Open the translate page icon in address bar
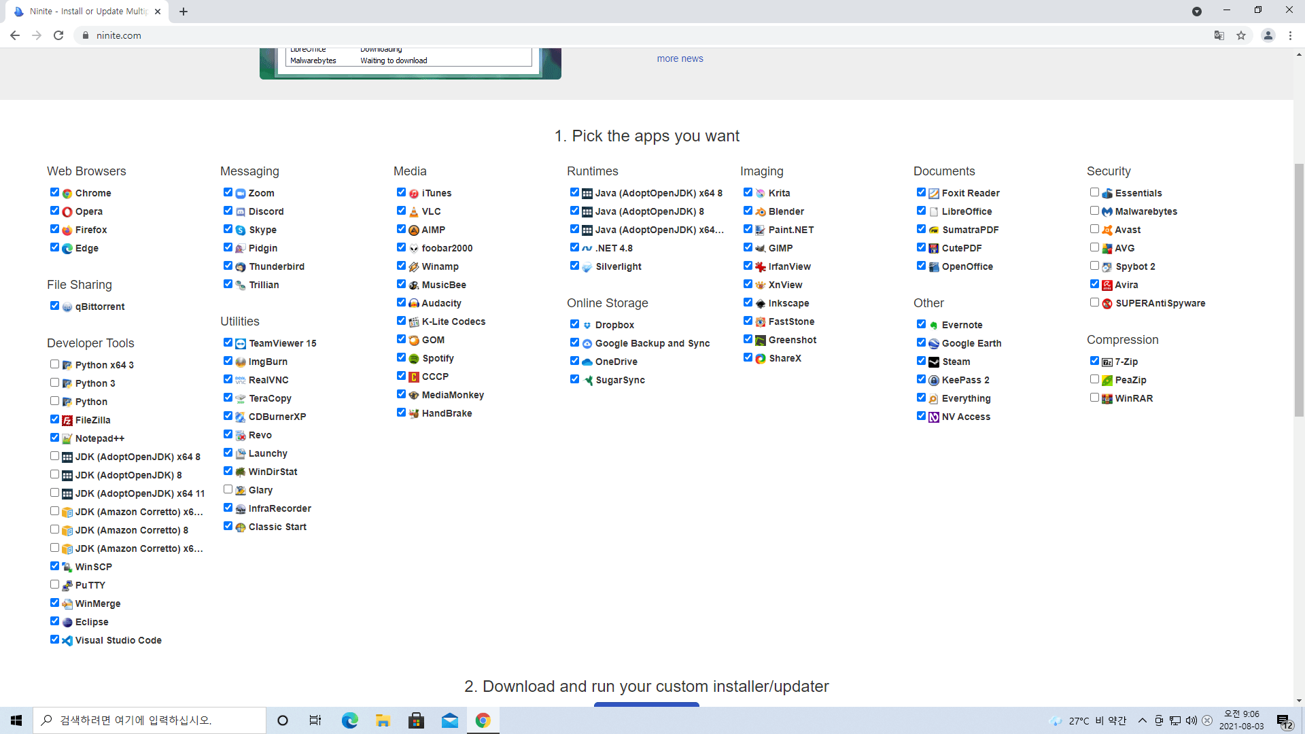Screen dimensions: 1305x734 pyautogui.click(x=1219, y=35)
